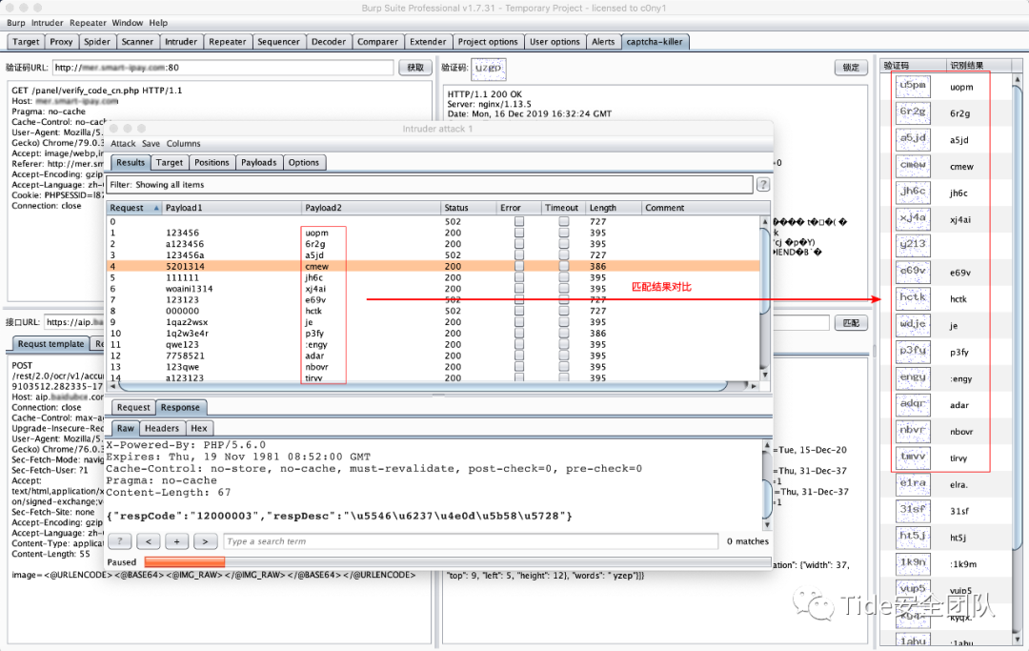Image resolution: width=1029 pixels, height=651 pixels.
Task: Select the 6r2g captcha thumbnail
Action: point(913,112)
